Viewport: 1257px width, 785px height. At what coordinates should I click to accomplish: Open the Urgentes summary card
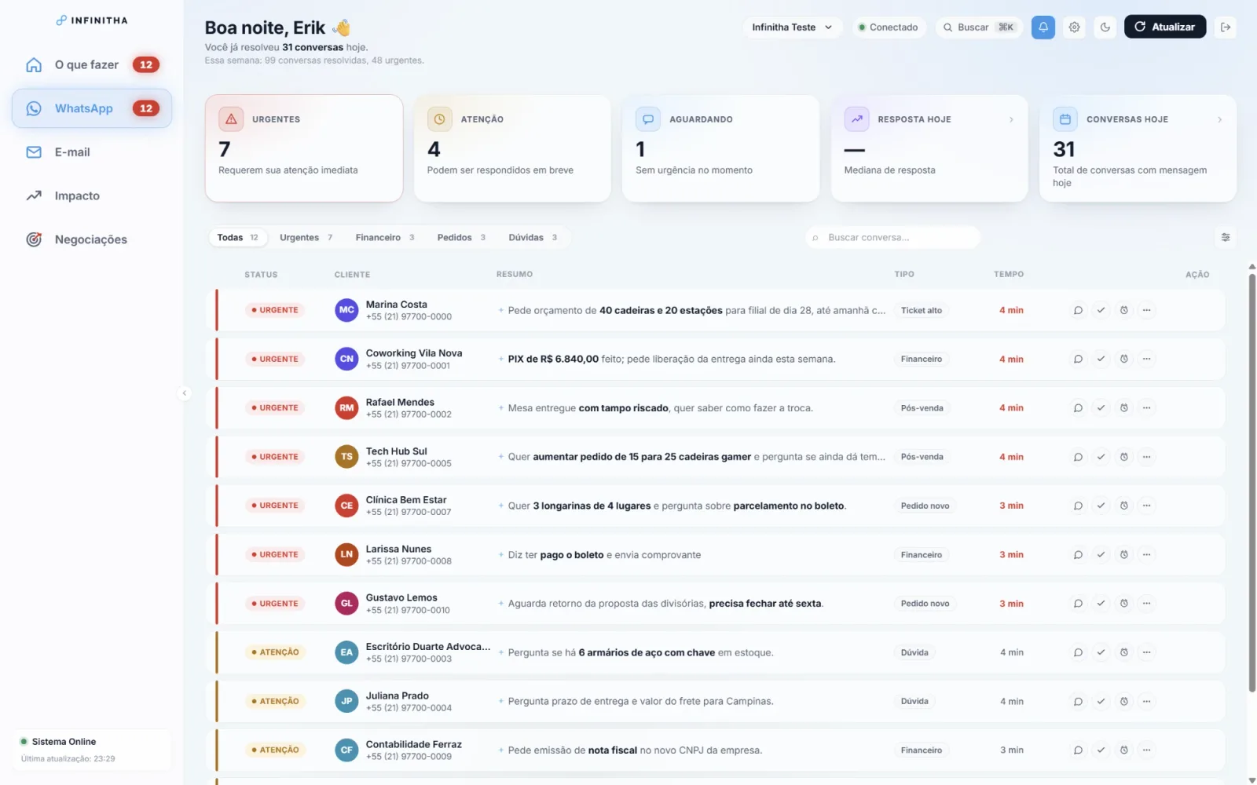tap(304, 148)
